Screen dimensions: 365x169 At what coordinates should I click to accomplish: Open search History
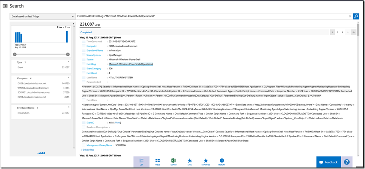pyautogui.click(x=222, y=162)
